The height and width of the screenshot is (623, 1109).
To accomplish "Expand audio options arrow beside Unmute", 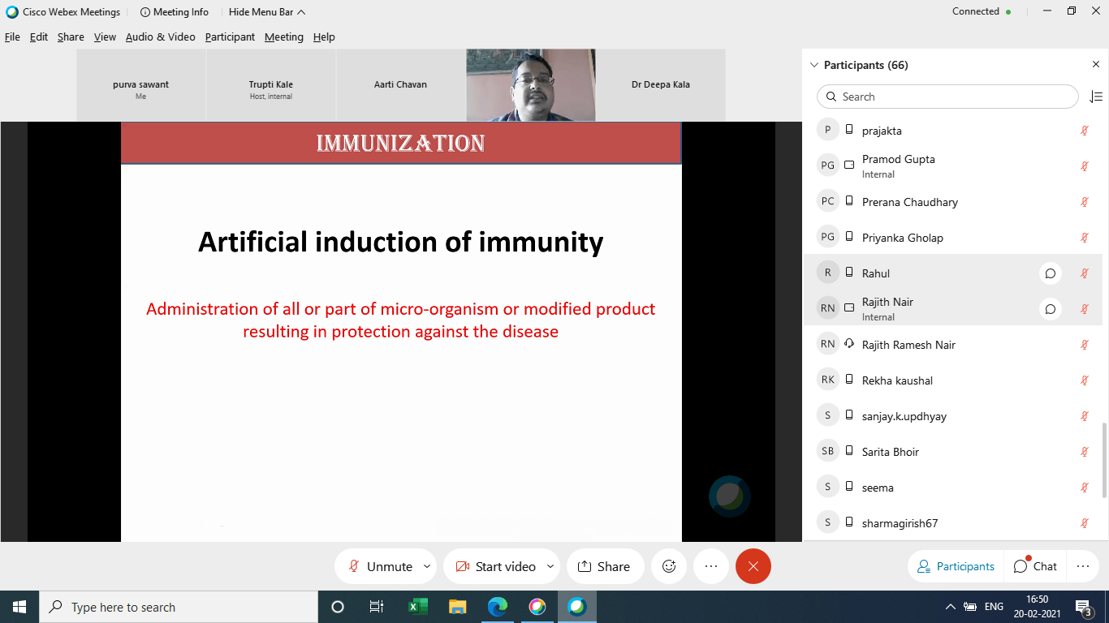I will [x=427, y=566].
